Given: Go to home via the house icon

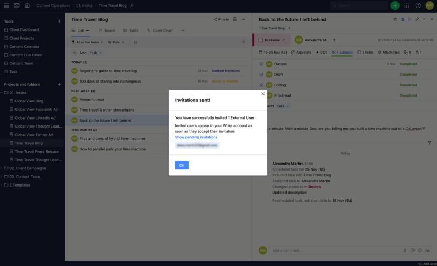Looking at the screenshot, I should coord(27,5).
